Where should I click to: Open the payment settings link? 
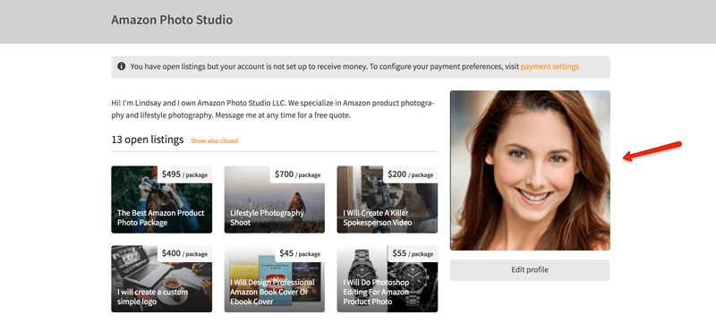pyautogui.click(x=550, y=66)
